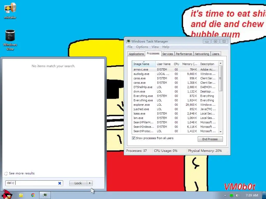Click the Show desktop button
The width and height of the screenshot is (266, 199).
click(x=264, y=195)
